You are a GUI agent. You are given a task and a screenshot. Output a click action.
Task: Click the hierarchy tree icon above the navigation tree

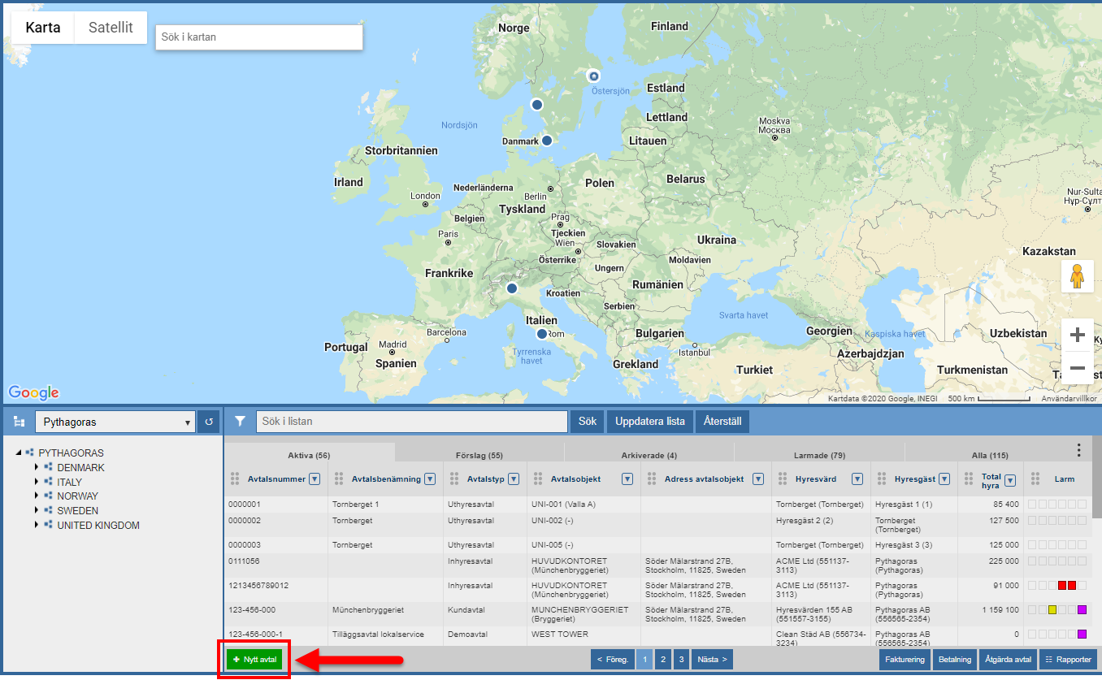(19, 422)
